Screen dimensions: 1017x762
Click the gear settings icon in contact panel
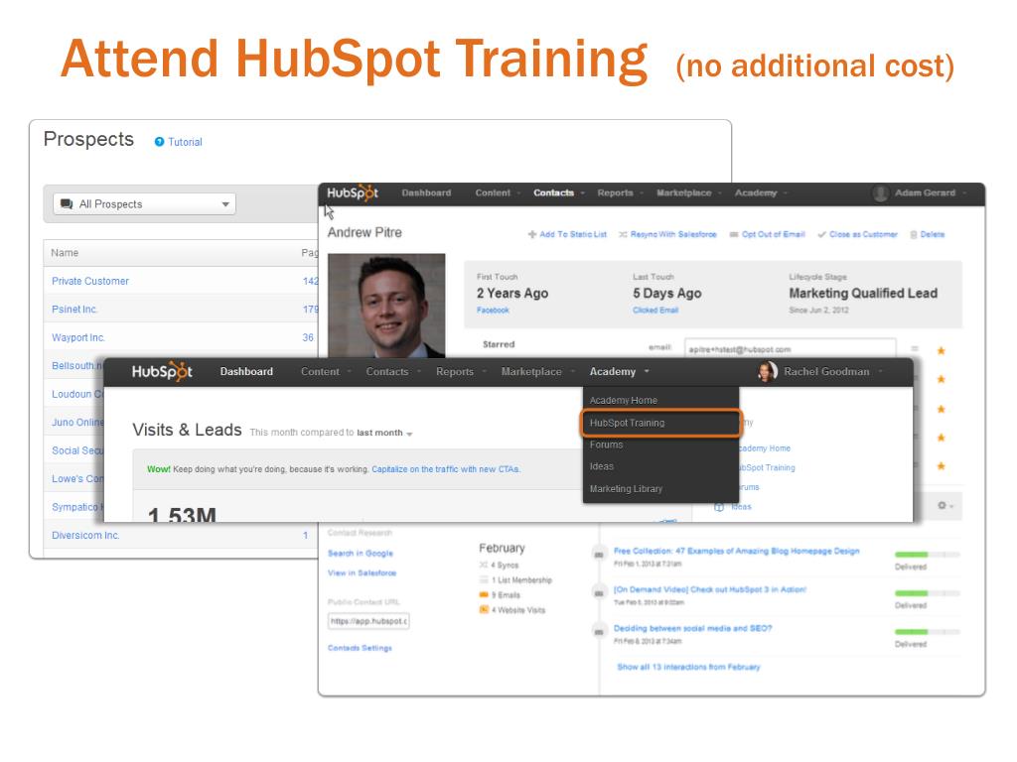tap(942, 505)
